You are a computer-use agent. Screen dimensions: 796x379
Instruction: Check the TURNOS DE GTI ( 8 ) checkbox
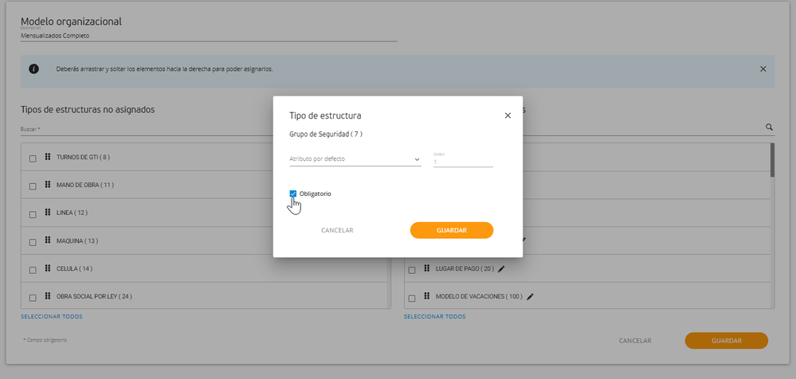[33, 158]
